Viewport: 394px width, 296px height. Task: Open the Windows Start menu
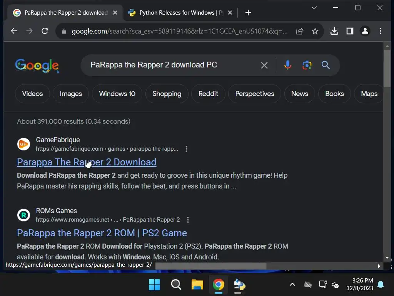click(x=154, y=285)
